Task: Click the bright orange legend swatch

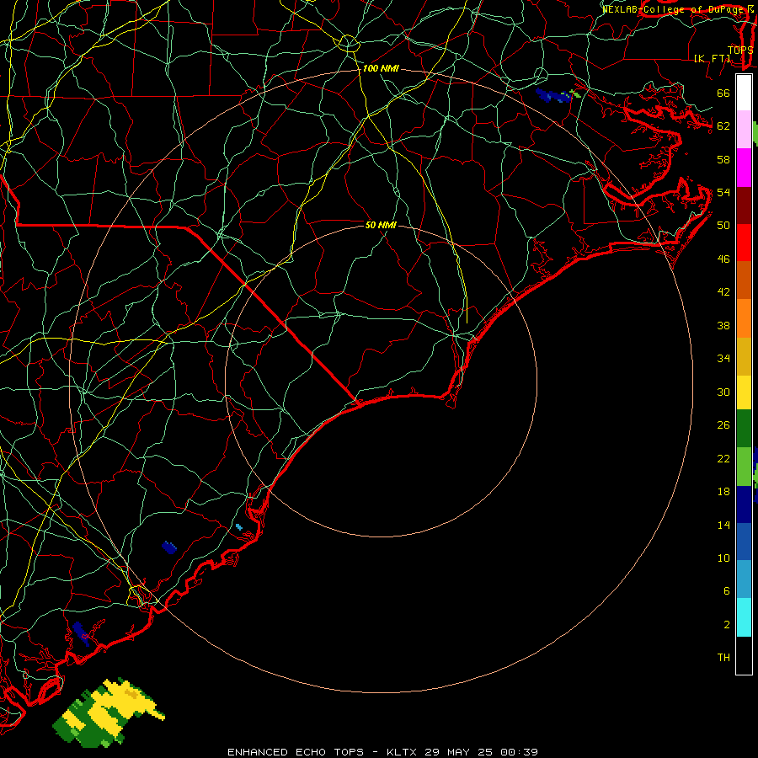Action: pyautogui.click(x=744, y=318)
